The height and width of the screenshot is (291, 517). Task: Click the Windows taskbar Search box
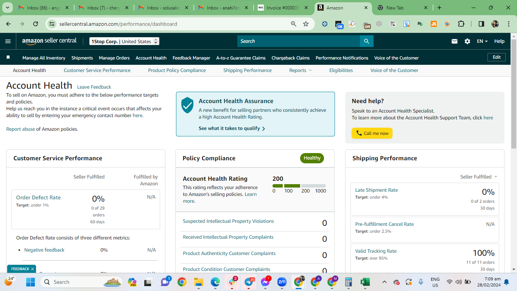pos(81,282)
